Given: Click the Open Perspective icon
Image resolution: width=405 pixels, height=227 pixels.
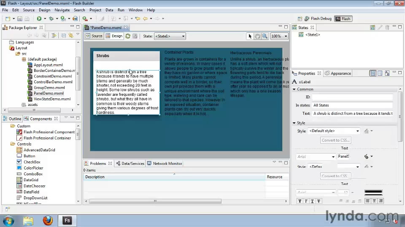Looking at the screenshot, I should pos(300,18).
